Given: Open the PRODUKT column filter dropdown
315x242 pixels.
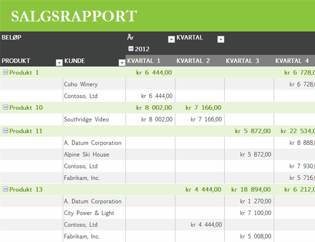Looking at the screenshot, I should click(59, 63).
